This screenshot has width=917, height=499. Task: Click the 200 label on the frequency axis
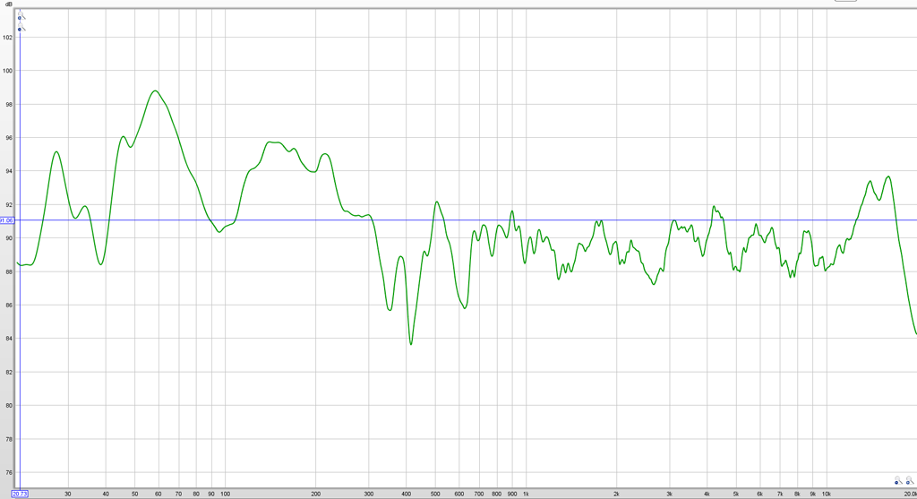(x=315, y=494)
